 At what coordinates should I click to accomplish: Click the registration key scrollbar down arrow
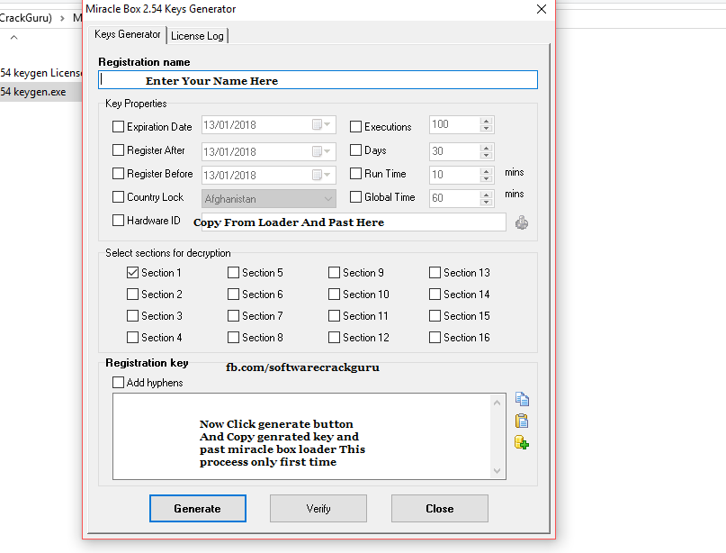pyautogui.click(x=497, y=471)
